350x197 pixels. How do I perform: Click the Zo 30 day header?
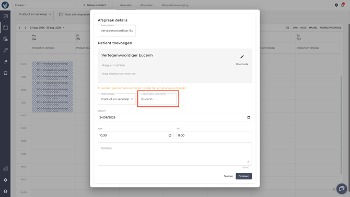299,38
